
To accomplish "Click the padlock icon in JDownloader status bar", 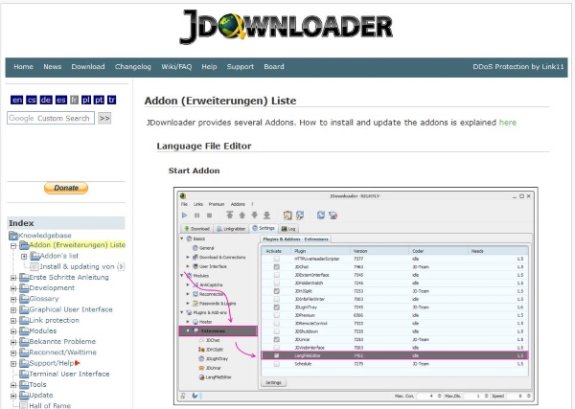I will click(x=183, y=396).
